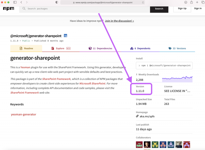Click the Sign In link
This screenshot has height=150, width=205.
[x=198, y=8]
